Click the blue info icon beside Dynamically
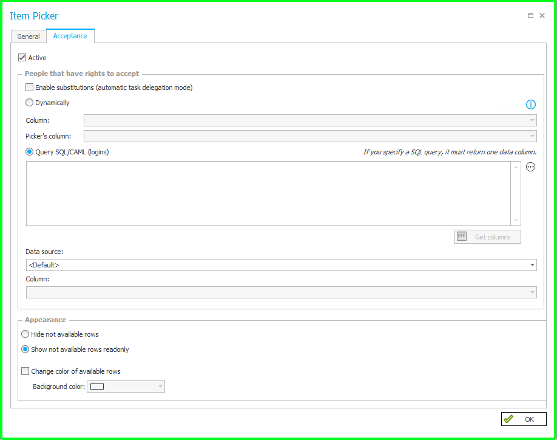The height and width of the screenshot is (440, 557). tap(530, 104)
